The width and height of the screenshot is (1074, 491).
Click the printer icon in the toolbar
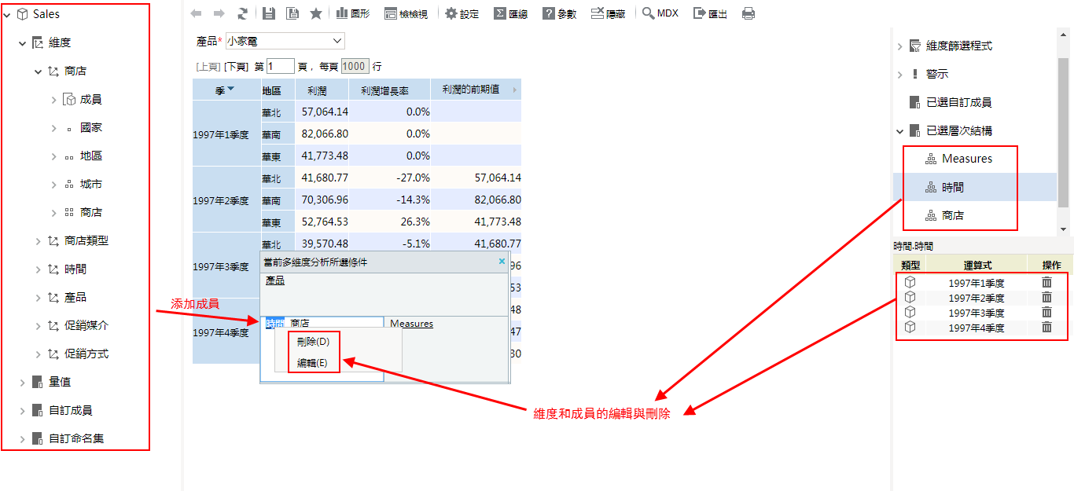click(x=748, y=13)
